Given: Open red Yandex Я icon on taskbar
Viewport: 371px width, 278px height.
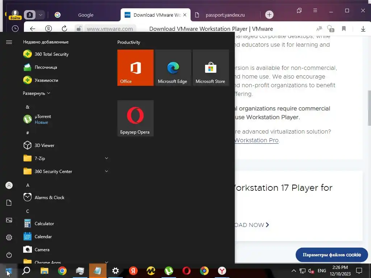Looking at the screenshot, I should 133,271.
